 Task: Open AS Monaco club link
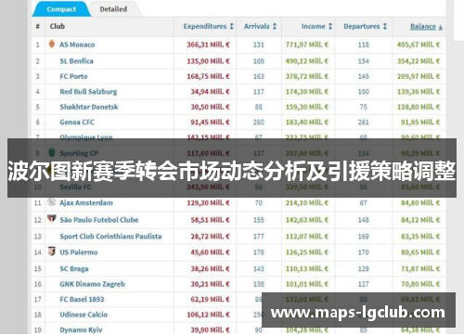(77, 45)
